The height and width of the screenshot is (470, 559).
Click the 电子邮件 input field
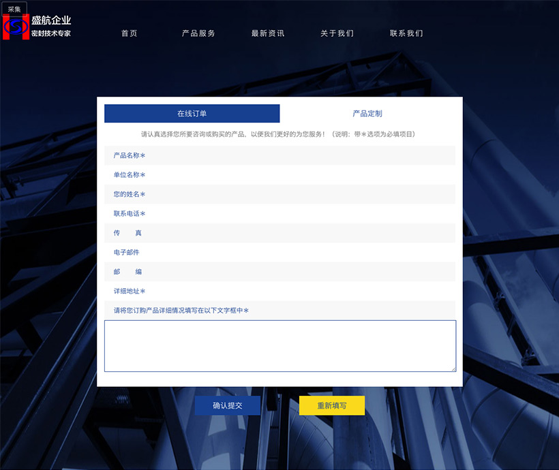(x=300, y=253)
